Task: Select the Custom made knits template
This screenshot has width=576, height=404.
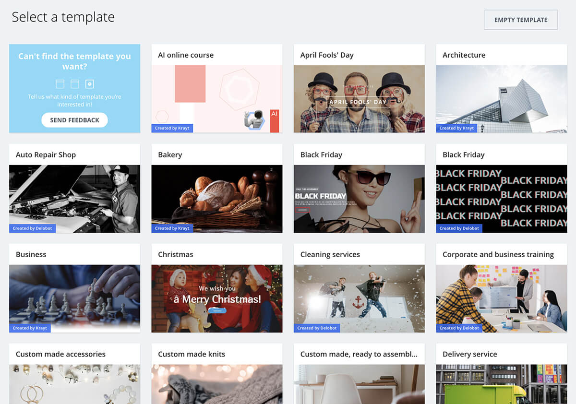Action: [216, 384]
